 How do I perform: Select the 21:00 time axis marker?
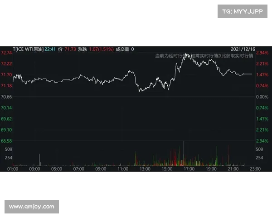point(233,169)
